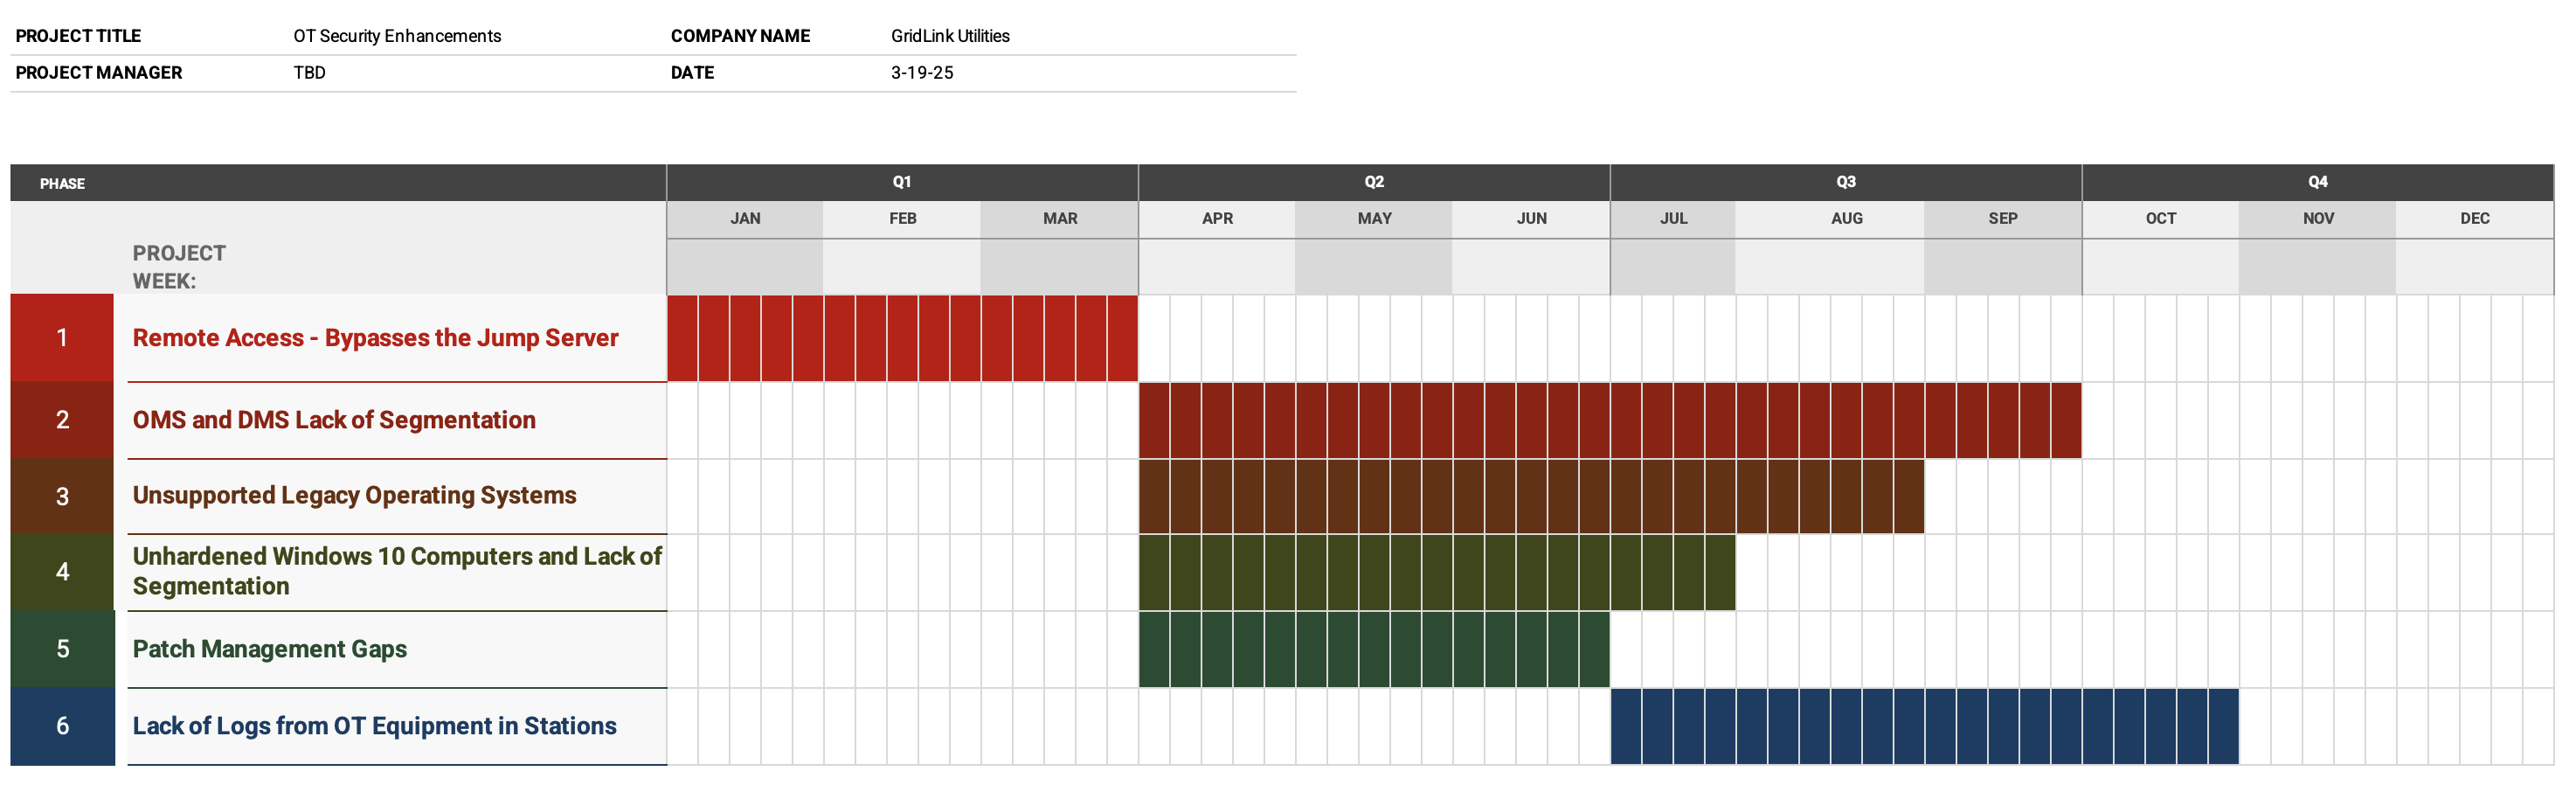
Task: Click the green phase 5 number cell
Action: 62,649
